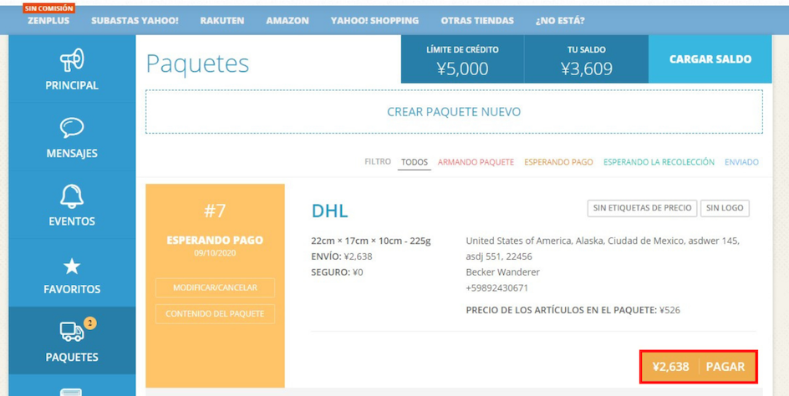Click Modificar/Cancelar button on package #7
The image size is (789, 396).
click(215, 288)
